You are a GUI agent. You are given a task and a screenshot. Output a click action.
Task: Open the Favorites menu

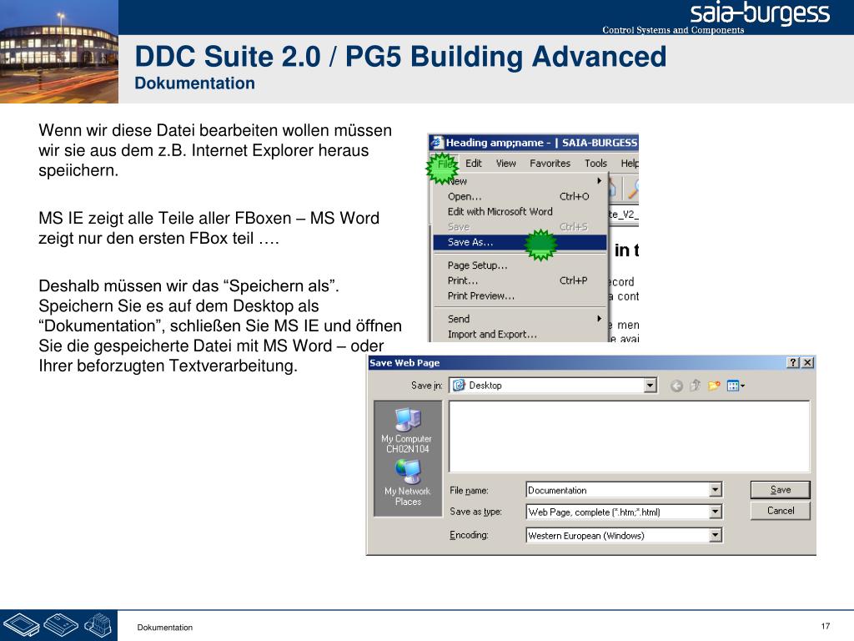pyautogui.click(x=550, y=164)
